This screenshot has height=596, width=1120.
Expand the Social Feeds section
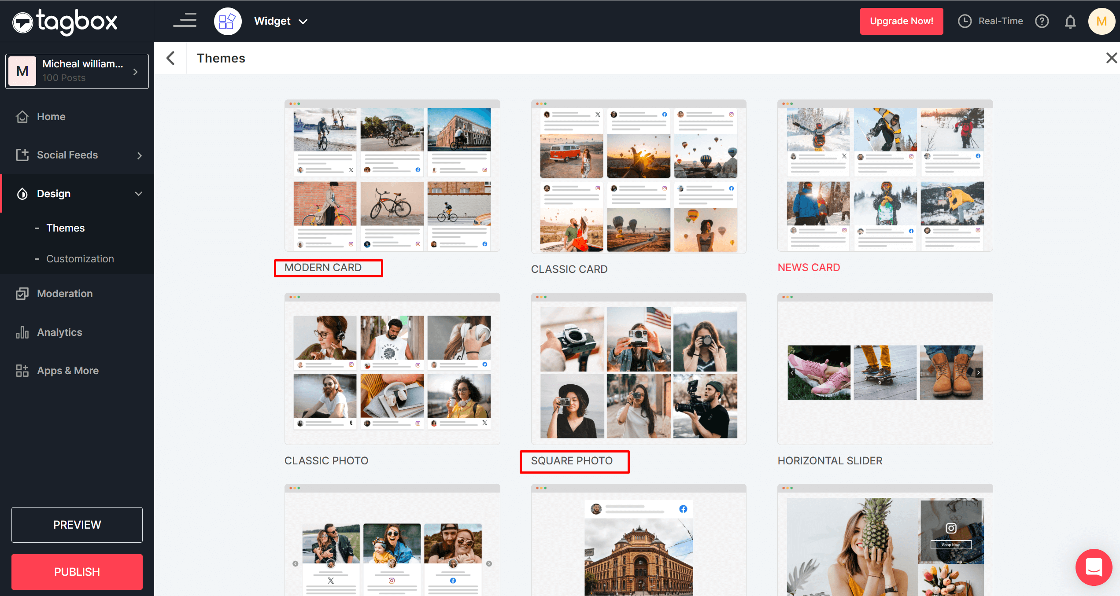tap(139, 155)
